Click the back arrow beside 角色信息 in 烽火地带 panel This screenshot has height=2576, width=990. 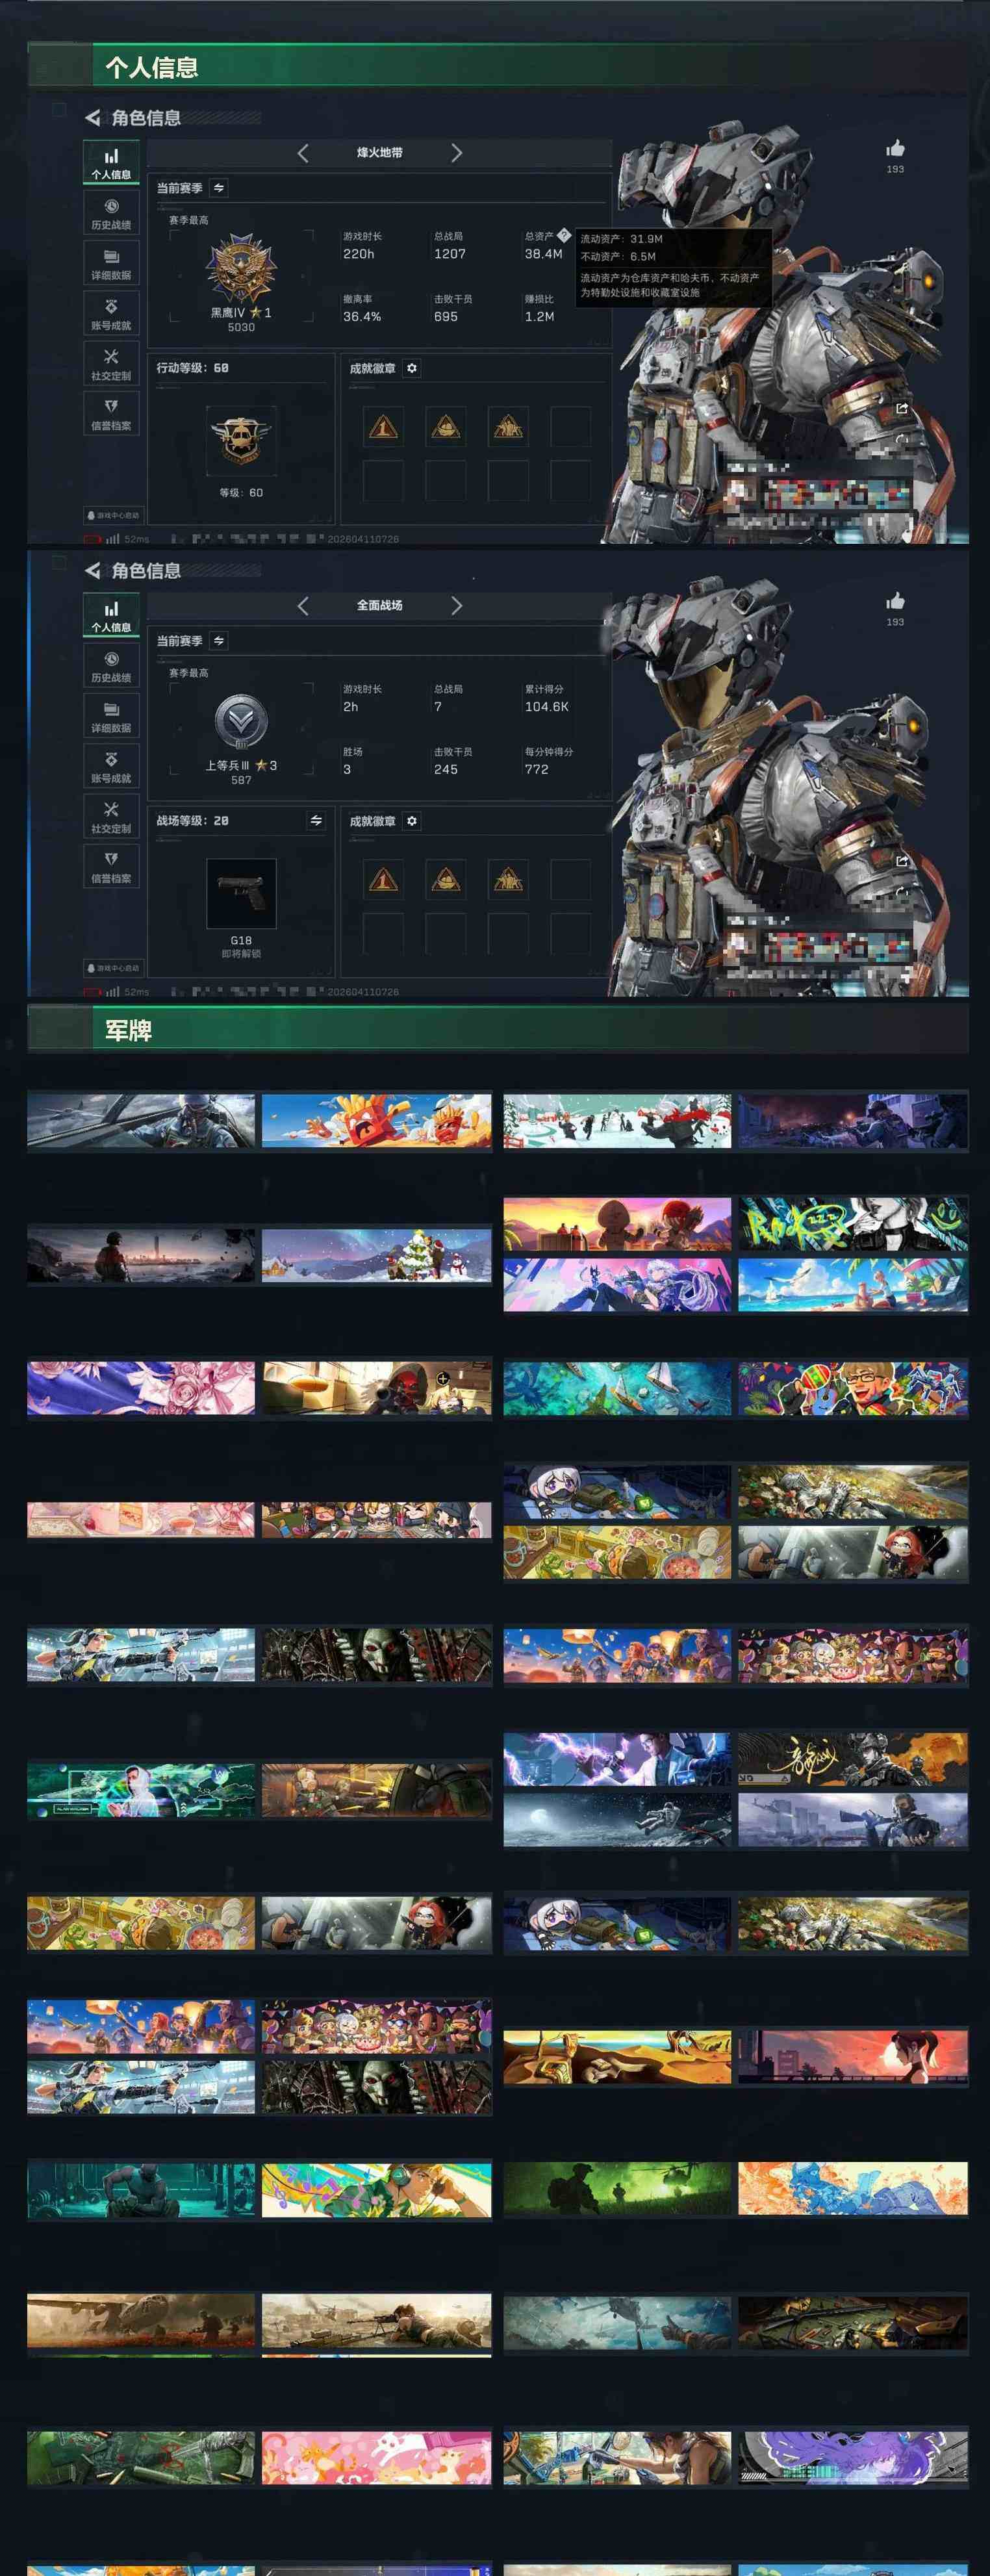point(93,118)
